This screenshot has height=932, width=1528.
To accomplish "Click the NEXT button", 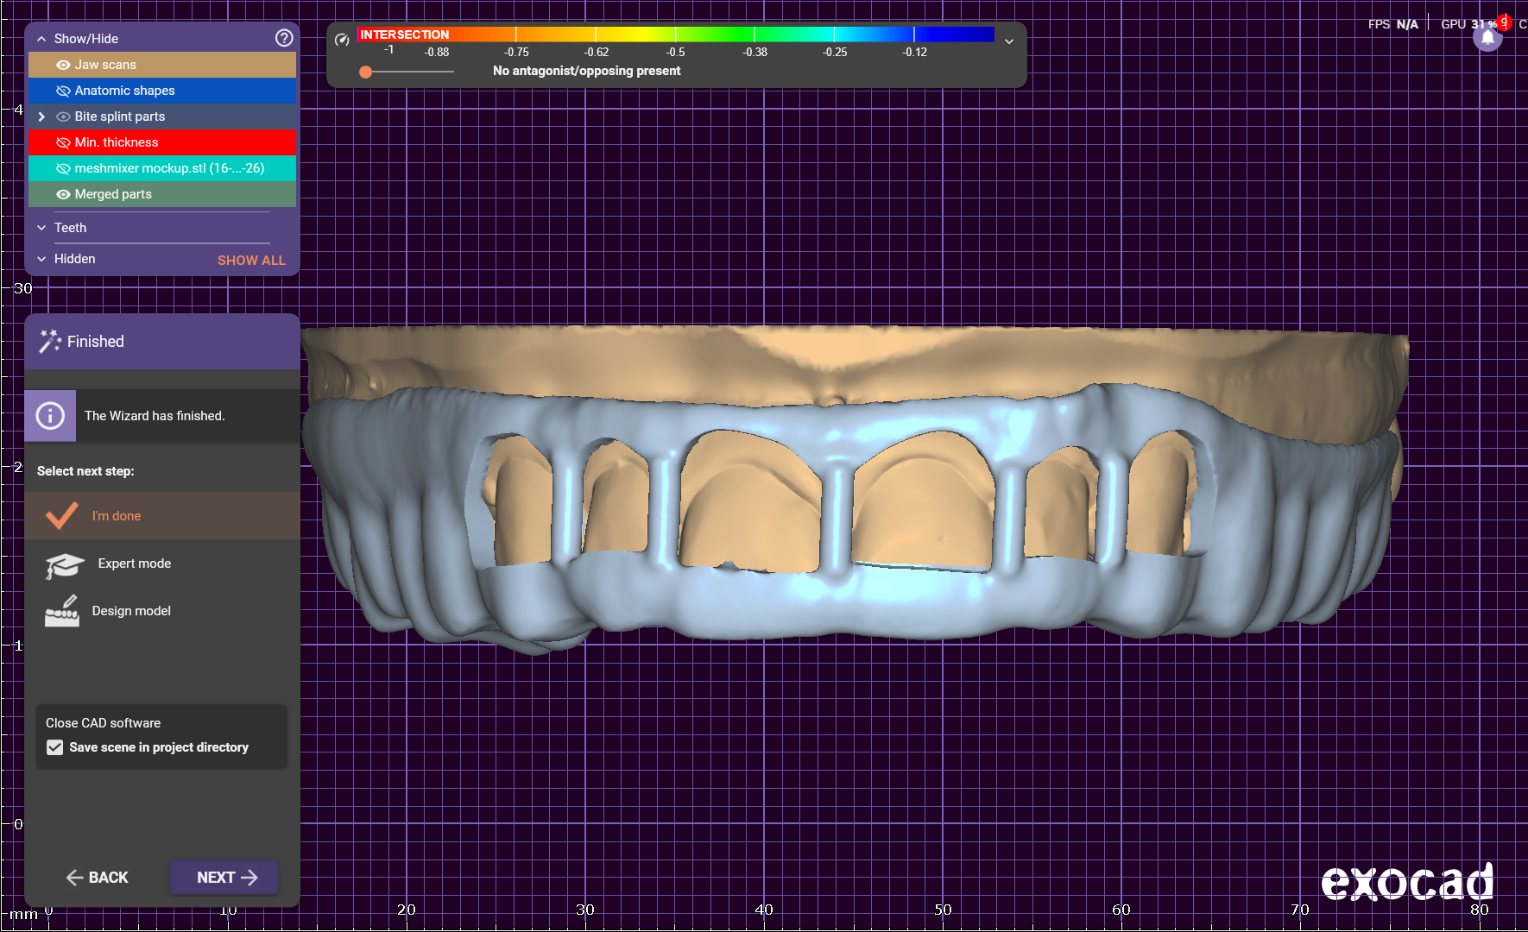I will (225, 877).
